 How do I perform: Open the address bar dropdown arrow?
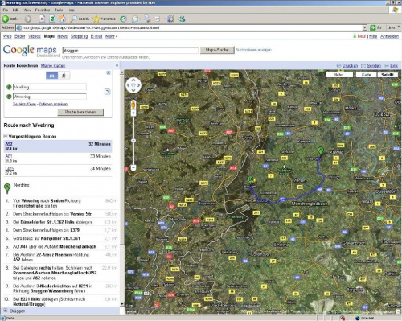pyautogui.click(x=364, y=27)
